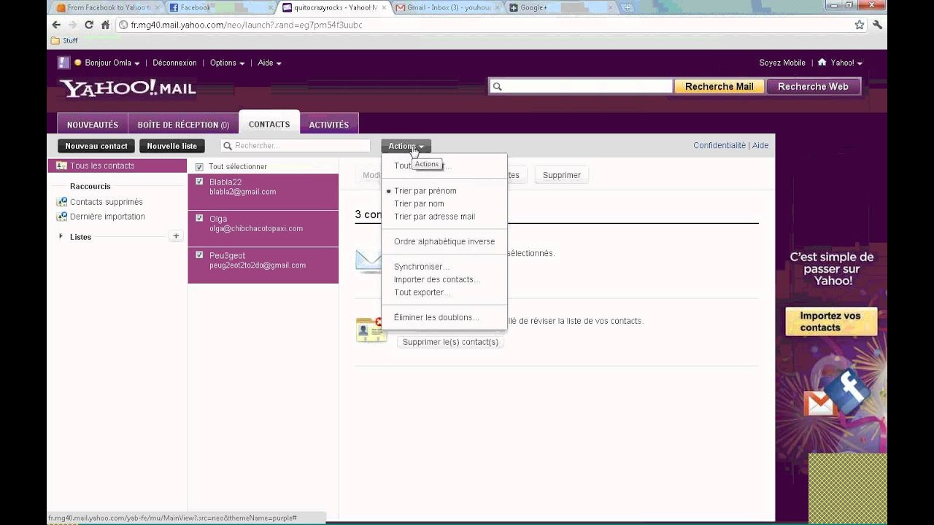Switch to the Google+ browser tab
This screenshot has height=525, width=934.
point(559,7)
